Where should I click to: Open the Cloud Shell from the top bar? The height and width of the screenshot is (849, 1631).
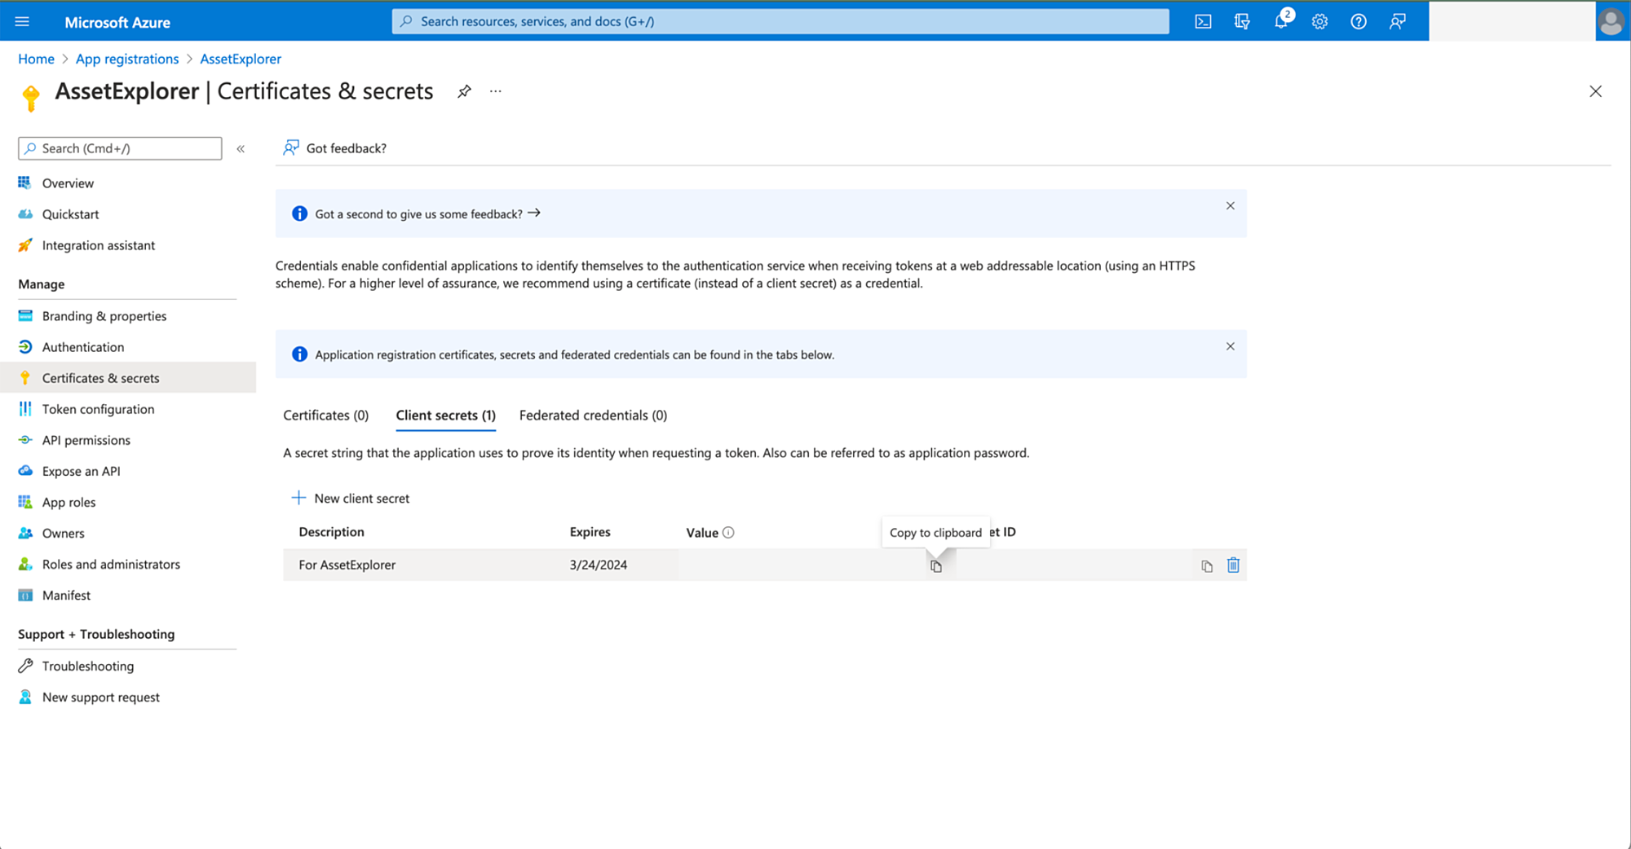click(x=1203, y=21)
